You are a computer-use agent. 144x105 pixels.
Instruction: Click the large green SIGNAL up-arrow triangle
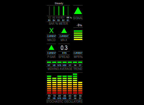click(x=78, y=11)
